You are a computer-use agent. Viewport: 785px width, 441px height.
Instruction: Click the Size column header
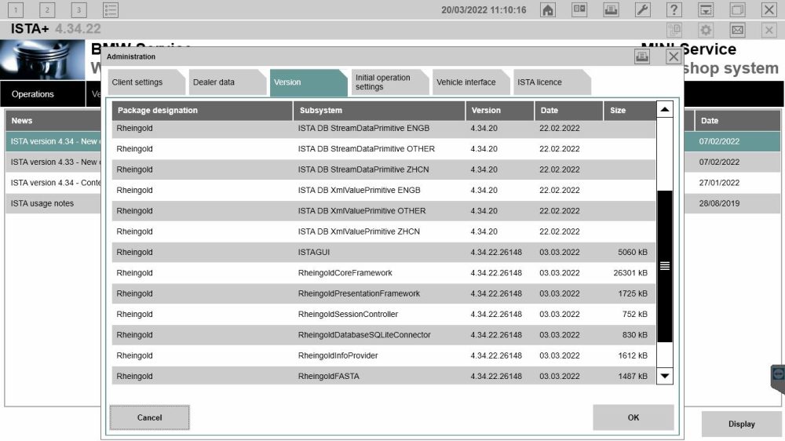(x=630, y=111)
